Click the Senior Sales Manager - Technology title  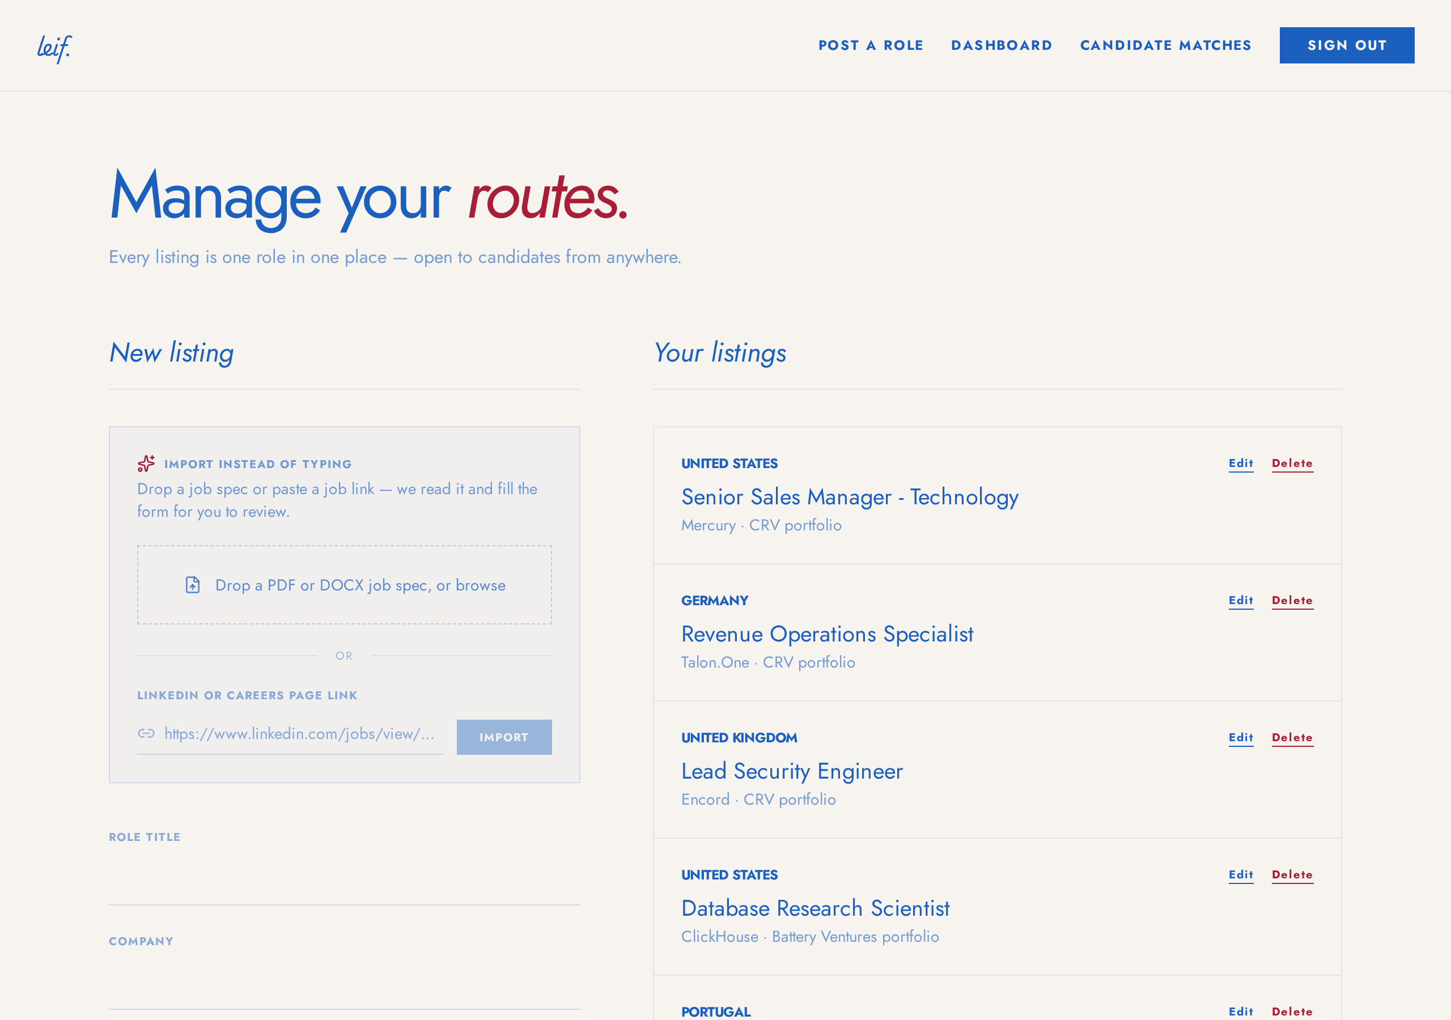coord(850,498)
